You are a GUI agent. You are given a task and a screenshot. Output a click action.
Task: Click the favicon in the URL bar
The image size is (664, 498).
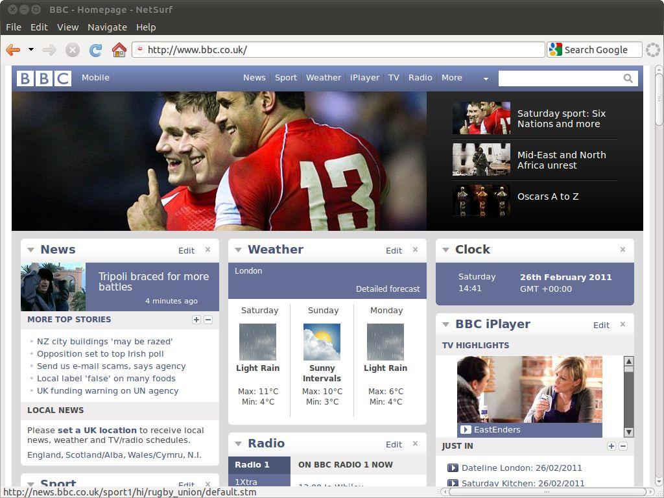pos(139,49)
